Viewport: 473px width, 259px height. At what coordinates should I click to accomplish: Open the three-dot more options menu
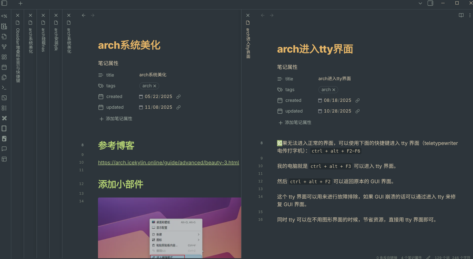(470, 15)
